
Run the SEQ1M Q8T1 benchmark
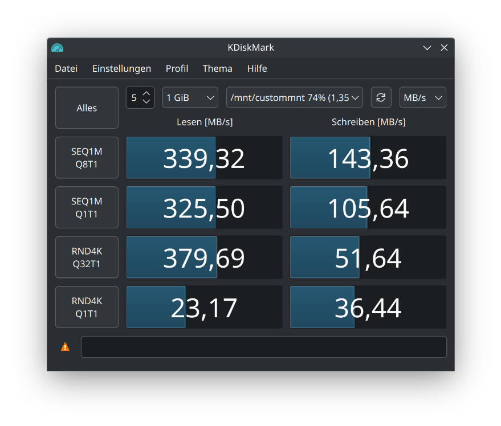coord(87,157)
